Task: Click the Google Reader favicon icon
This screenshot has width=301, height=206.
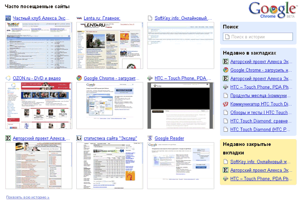Action: click(150, 138)
